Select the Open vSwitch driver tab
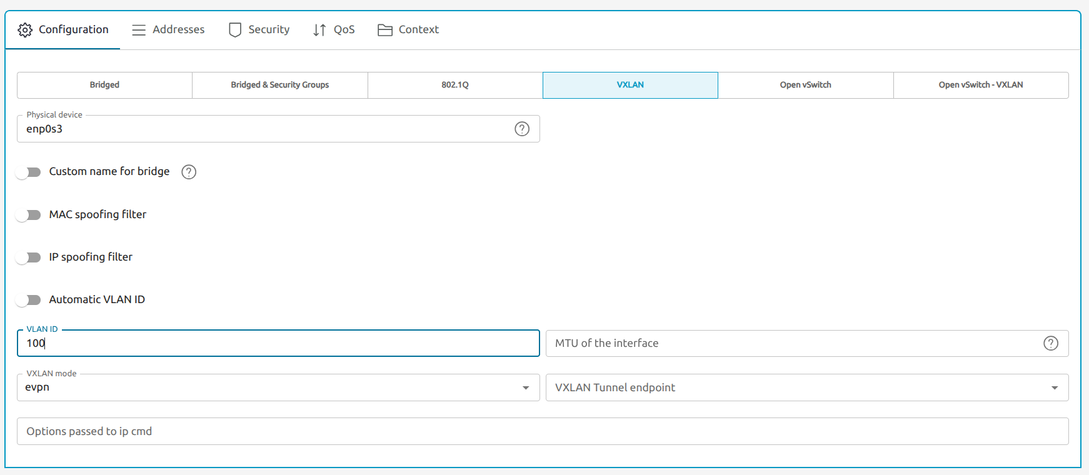Viewport: 1089px width, 475px height. click(805, 85)
